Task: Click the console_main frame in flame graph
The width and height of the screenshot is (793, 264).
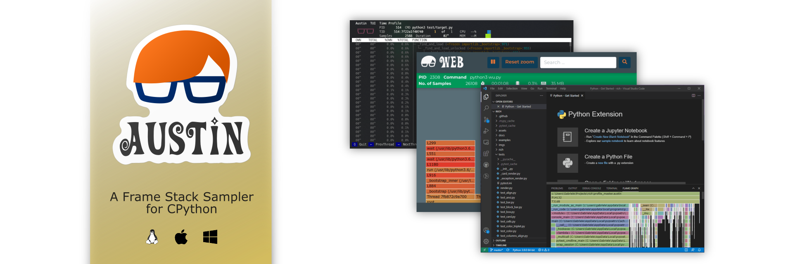Action: [x=590, y=217]
